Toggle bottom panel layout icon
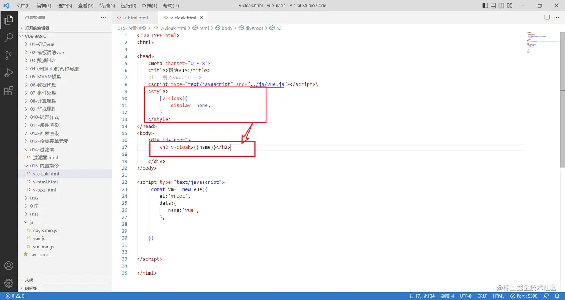The width and height of the screenshot is (565, 300). (493, 6)
